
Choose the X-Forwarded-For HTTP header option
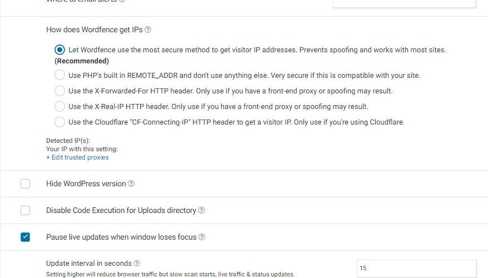coord(59,91)
